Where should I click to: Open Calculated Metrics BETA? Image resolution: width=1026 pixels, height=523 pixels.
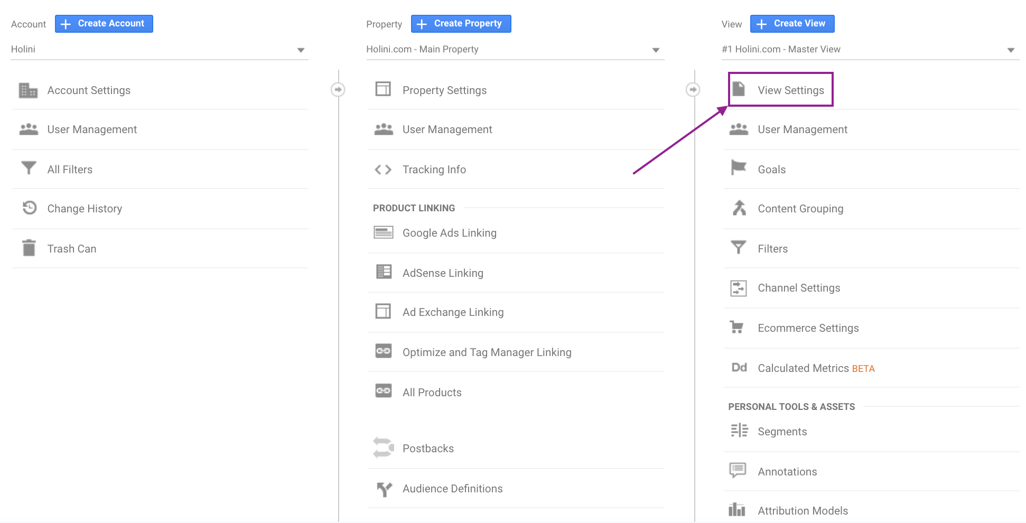[816, 368]
